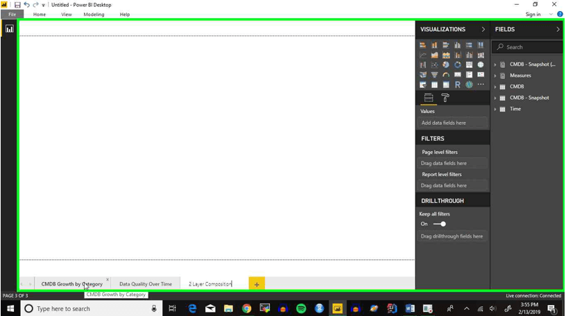Select the Stacked bar chart visual

coord(422,45)
